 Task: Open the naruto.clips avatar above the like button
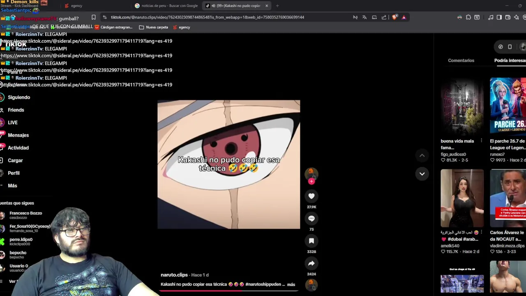click(311, 173)
